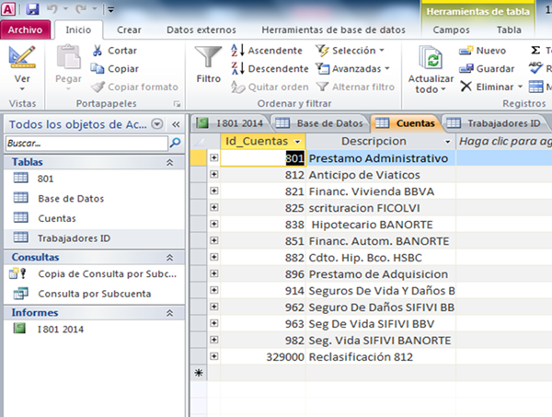Viewport: 552px width, 417px height.
Task: Switch to the Base de Datos document tab
Action: tap(318, 122)
